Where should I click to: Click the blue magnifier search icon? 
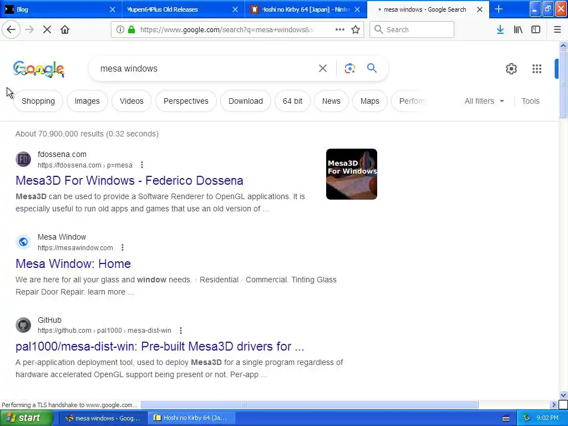coord(372,68)
